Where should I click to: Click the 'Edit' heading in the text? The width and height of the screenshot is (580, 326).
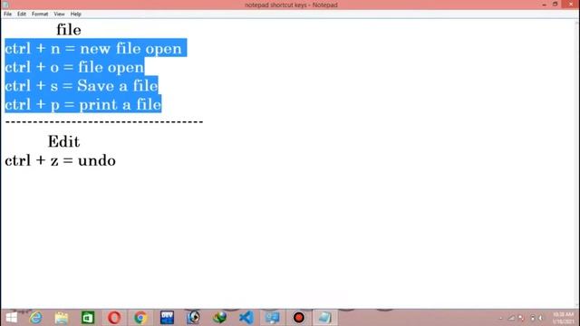[63, 141]
